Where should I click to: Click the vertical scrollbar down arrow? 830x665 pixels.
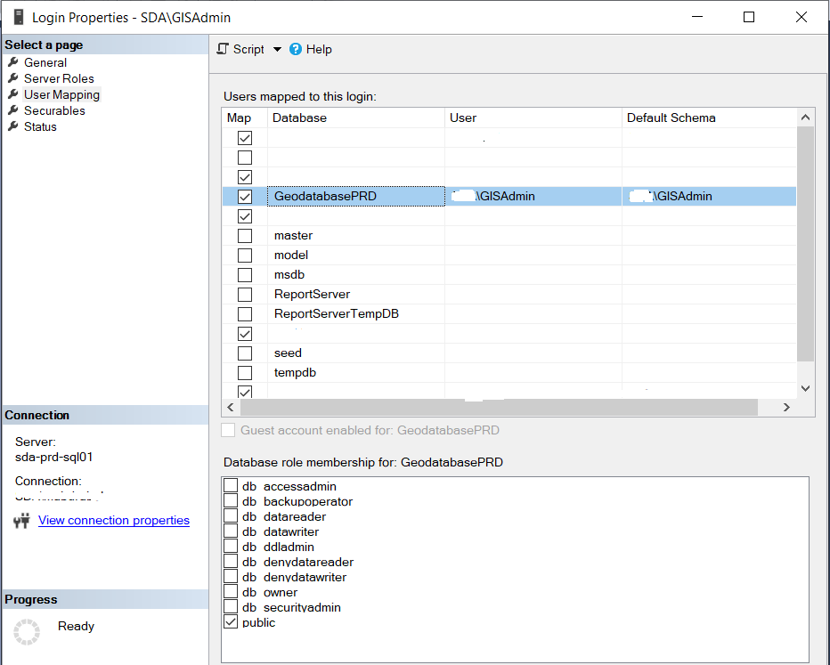point(805,388)
